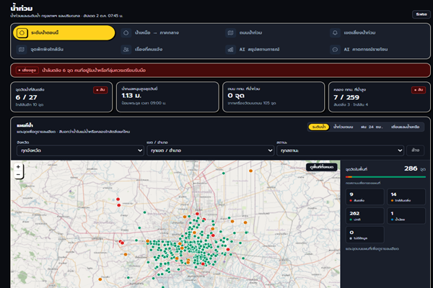Open the AI สรุปสถานการณ์ bar-chart icon
This screenshot has height=288, width=433.
[231, 50]
